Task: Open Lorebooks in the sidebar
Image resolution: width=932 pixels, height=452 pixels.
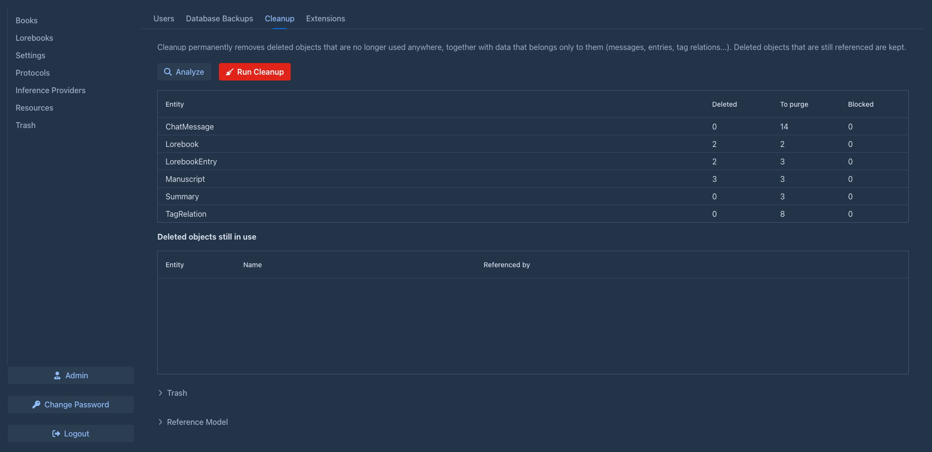Action: coord(34,38)
